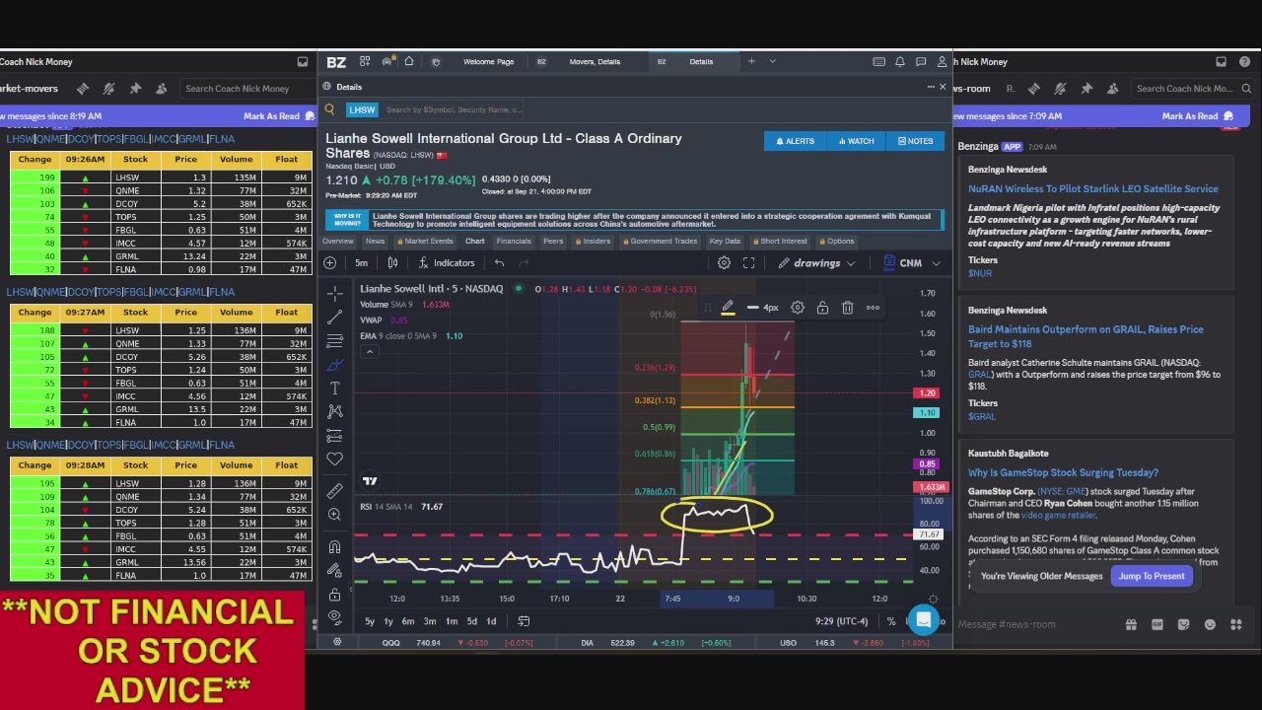The height and width of the screenshot is (710, 1262).
Task: Open Why Is GameStop Stock Surging link
Action: pos(1063,473)
